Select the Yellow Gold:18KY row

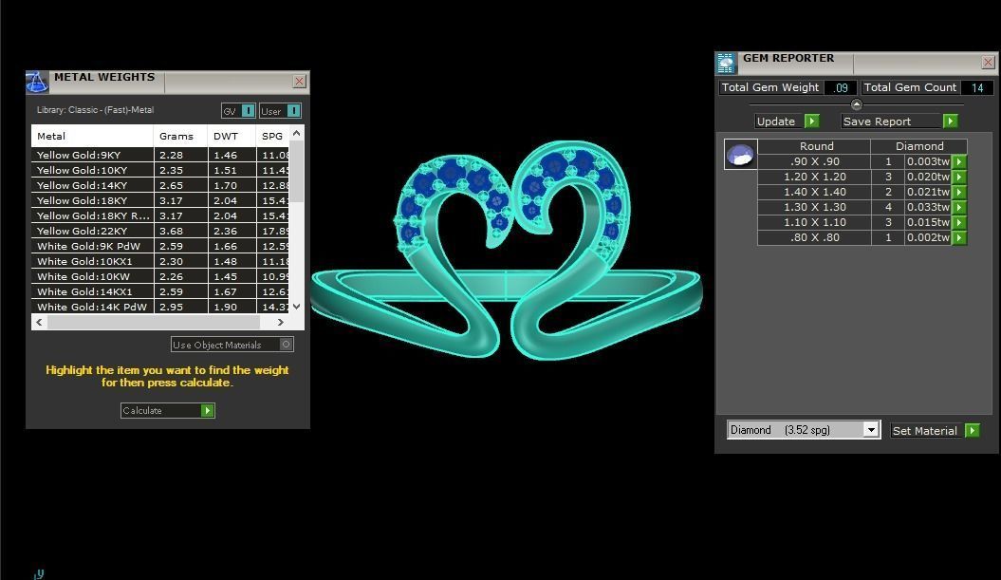[160, 200]
